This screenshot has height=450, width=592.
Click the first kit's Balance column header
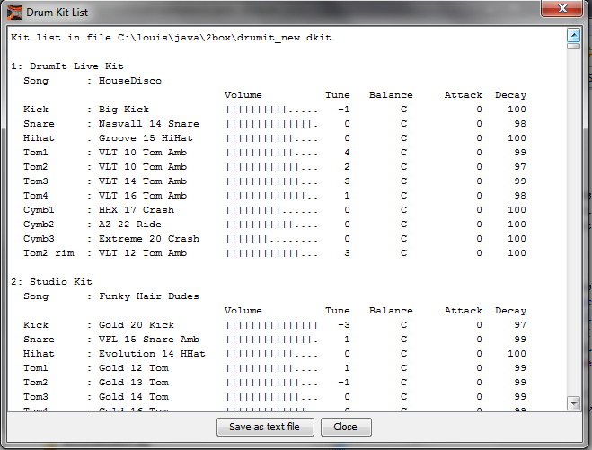tap(391, 95)
